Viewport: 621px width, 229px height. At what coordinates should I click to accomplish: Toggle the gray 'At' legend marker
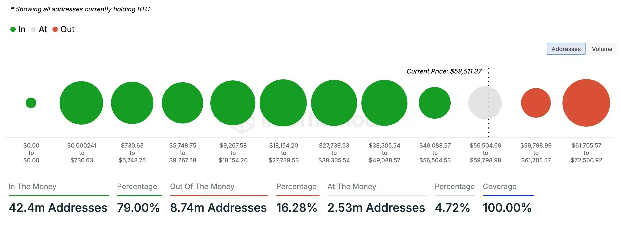tap(33, 29)
